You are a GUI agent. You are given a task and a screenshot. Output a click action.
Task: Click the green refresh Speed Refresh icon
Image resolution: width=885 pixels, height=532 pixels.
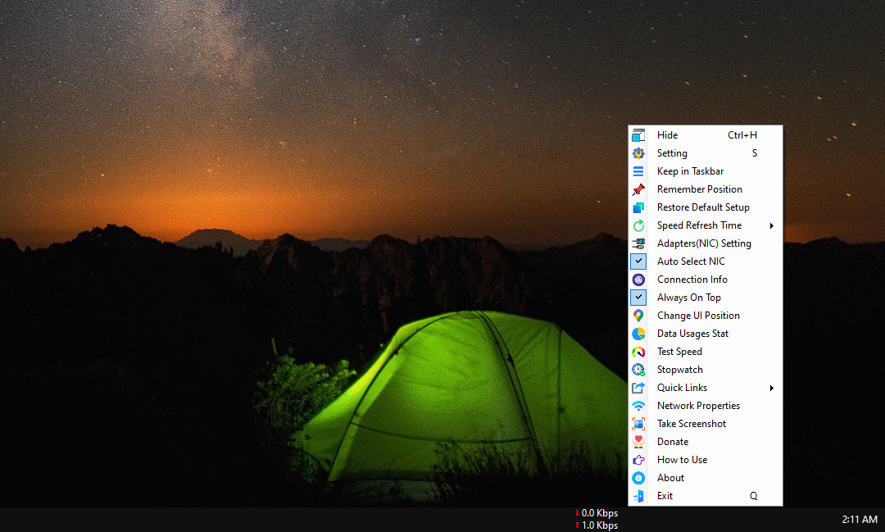coord(638,225)
